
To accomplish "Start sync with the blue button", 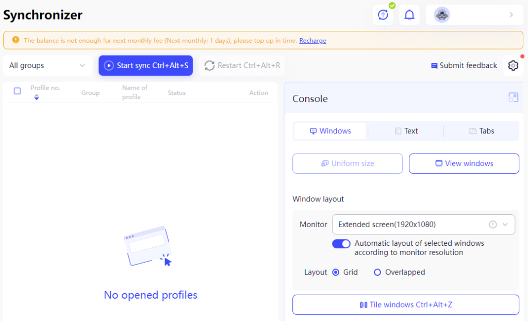I will [x=145, y=65].
